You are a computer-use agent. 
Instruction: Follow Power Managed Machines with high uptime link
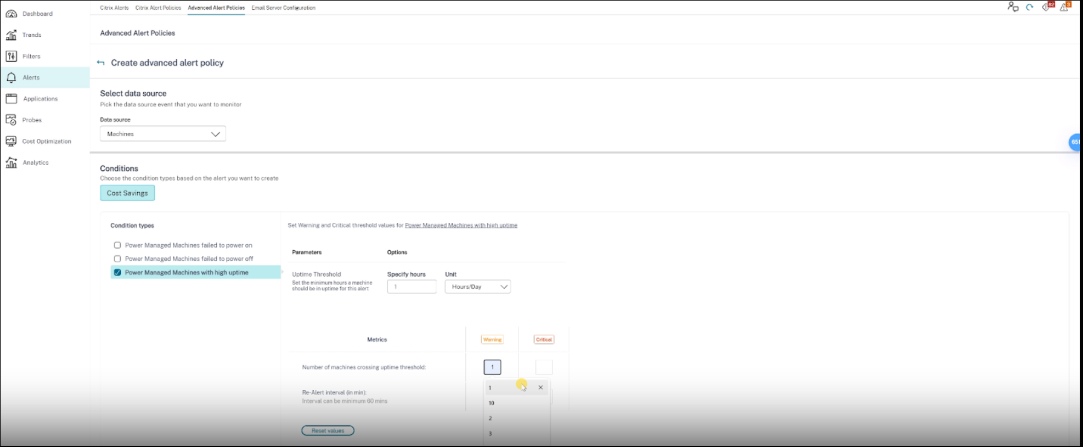pyautogui.click(x=461, y=225)
